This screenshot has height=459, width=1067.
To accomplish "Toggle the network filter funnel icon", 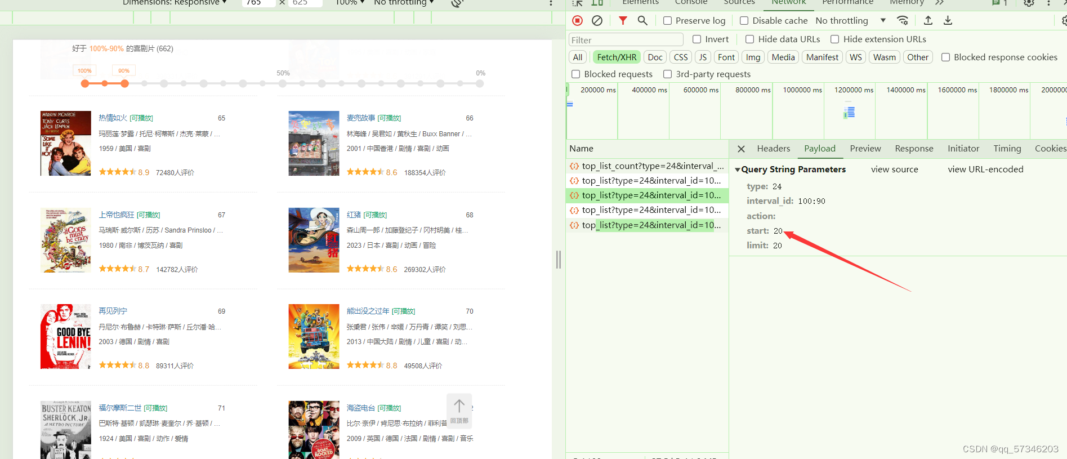I will [623, 20].
